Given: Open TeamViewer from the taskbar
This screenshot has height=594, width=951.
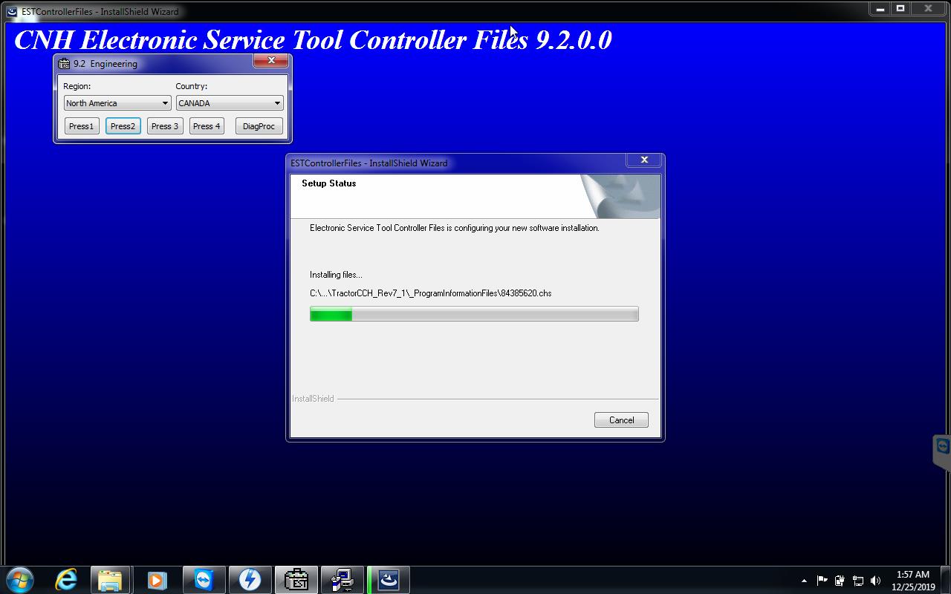Looking at the screenshot, I should 203,579.
